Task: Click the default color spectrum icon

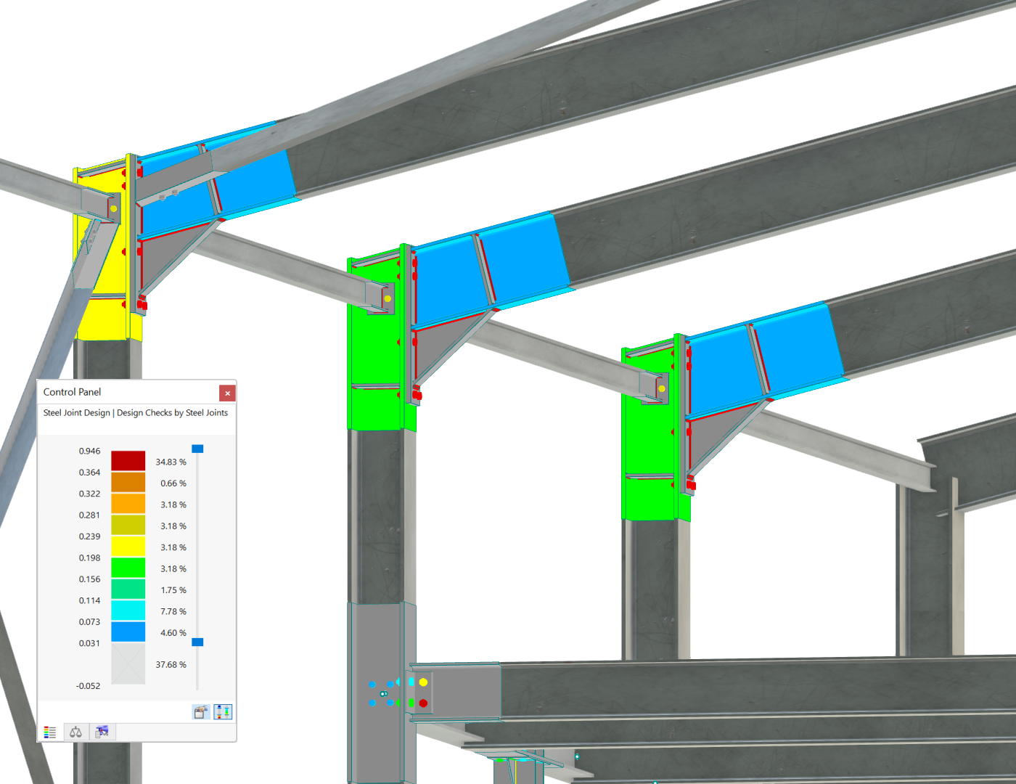Action: click(x=224, y=712)
